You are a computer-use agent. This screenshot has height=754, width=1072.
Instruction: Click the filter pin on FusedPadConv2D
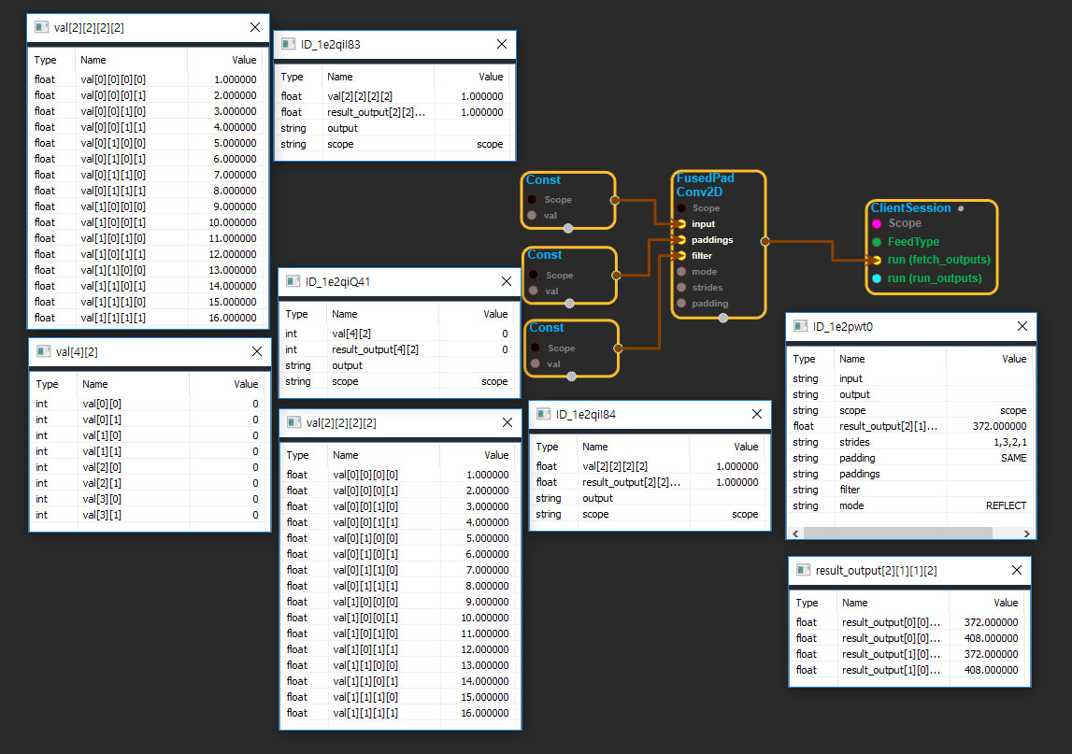tap(682, 255)
